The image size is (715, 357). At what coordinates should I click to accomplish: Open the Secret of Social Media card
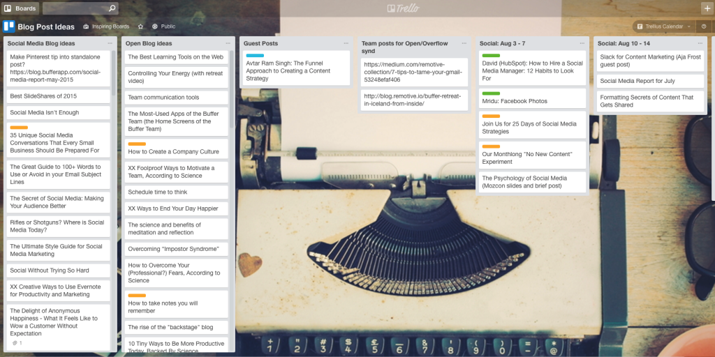pyautogui.click(x=59, y=202)
